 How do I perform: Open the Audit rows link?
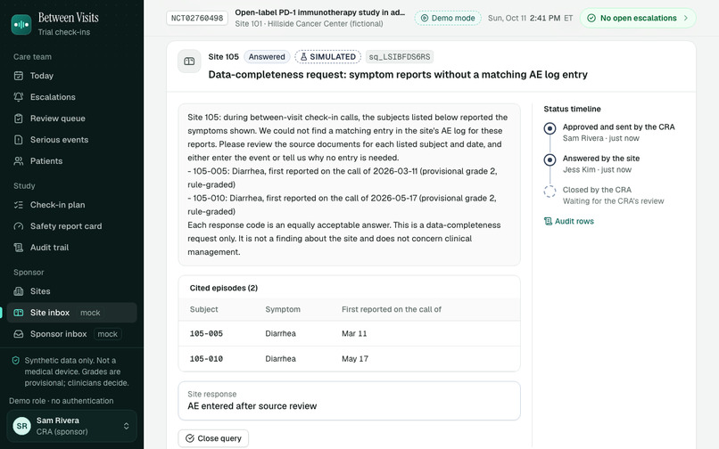pos(569,221)
